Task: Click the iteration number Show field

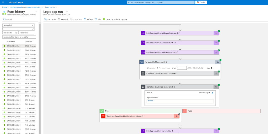Action: 182,68
